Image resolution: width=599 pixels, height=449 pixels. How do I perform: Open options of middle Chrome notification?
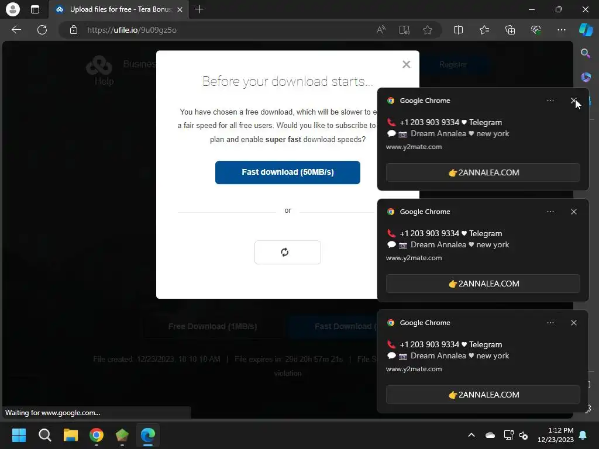click(x=550, y=212)
